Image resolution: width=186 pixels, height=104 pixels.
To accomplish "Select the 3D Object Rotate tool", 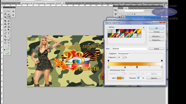I will [5, 40].
